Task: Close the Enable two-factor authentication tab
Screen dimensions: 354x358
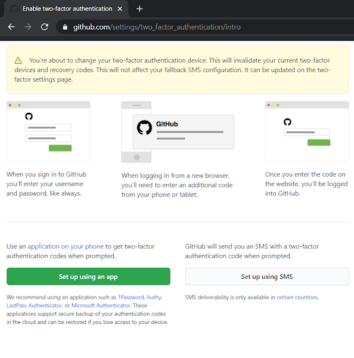Action: pos(120,9)
